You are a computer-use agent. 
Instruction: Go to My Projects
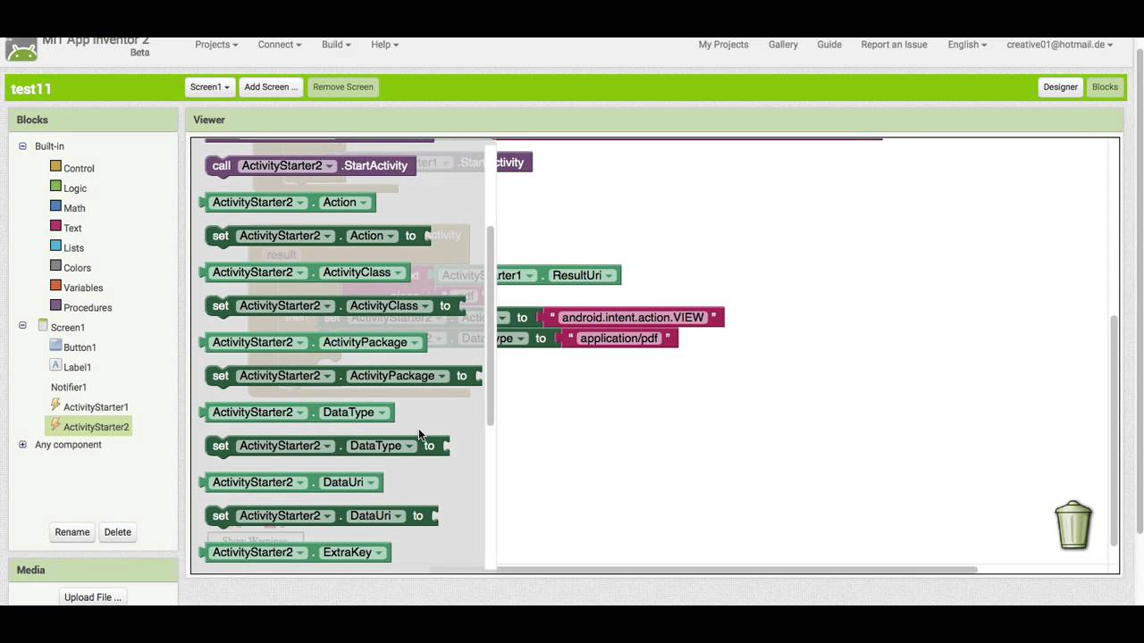click(x=723, y=45)
